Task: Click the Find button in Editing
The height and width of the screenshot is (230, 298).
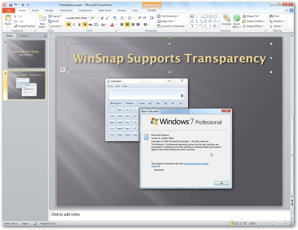Action: [x=274, y=16]
